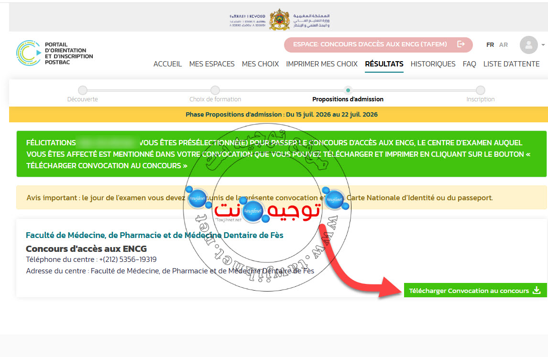The image size is (548, 357).
Task: Open the ACCUEIL menu item
Action: point(167,64)
